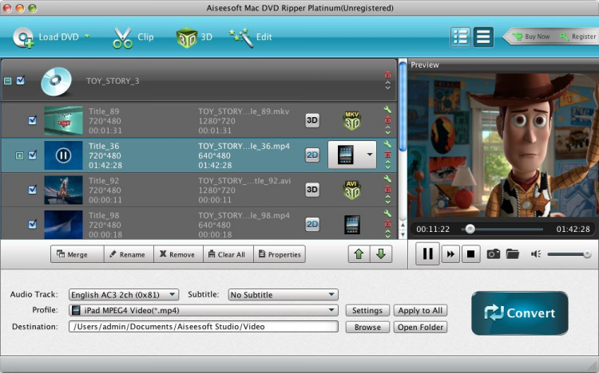The height and width of the screenshot is (373, 599).
Task: Click the Register key link
Action: tap(578, 37)
